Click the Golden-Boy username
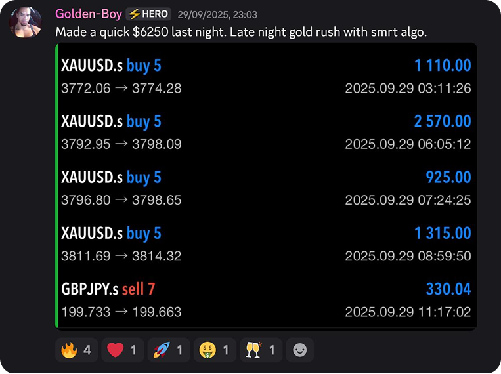This screenshot has width=501, height=374. [x=89, y=14]
